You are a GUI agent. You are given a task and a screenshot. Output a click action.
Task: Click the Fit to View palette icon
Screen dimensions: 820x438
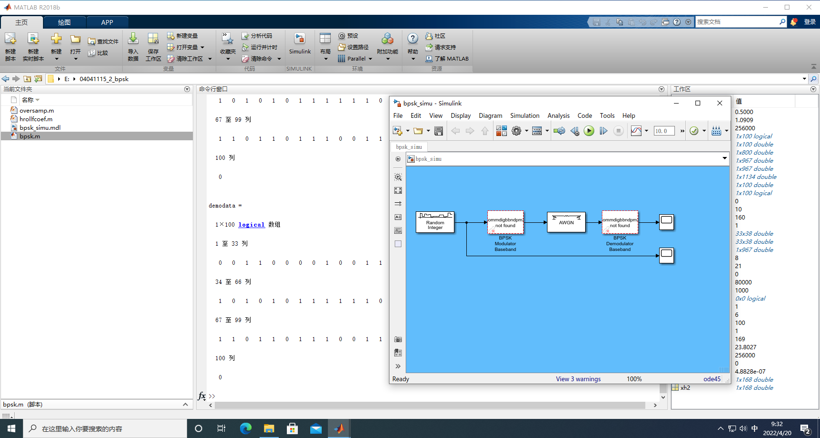pyautogui.click(x=398, y=190)
